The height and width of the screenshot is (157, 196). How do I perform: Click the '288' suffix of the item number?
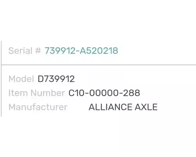coord(132,93)
